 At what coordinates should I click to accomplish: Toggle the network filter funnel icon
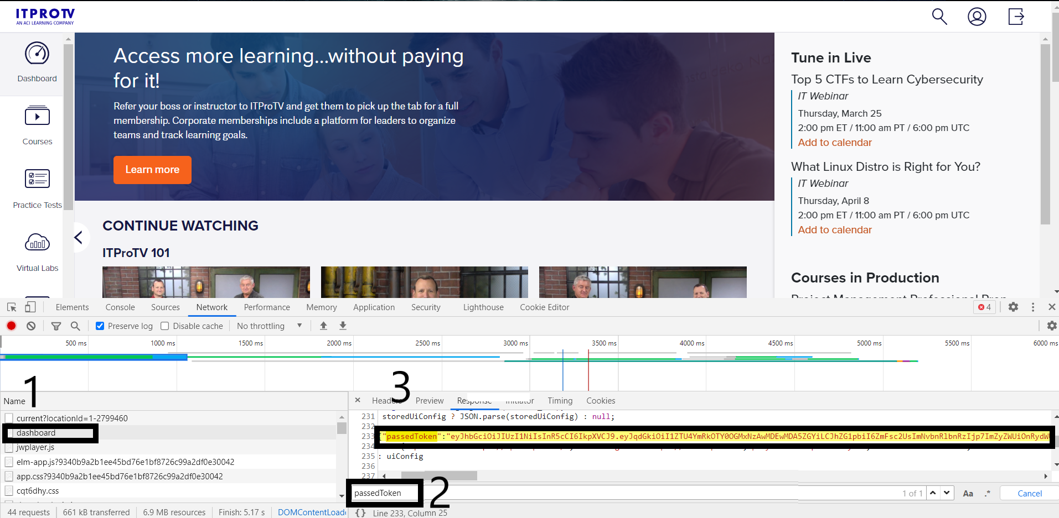[x=56, y=326]
